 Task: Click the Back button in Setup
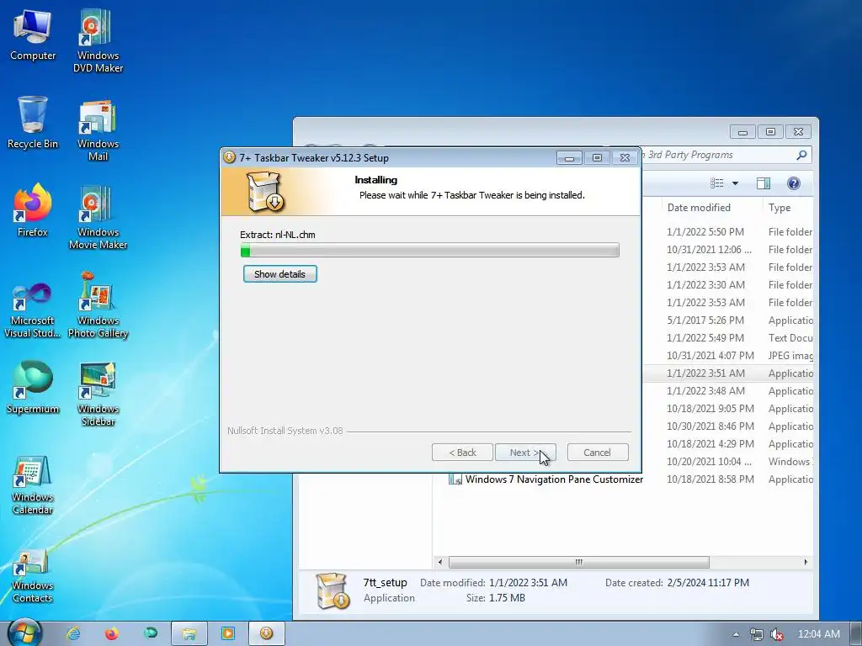point(462,453)
